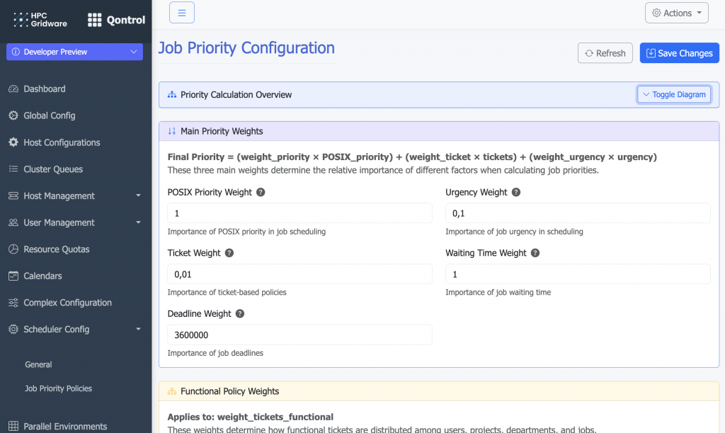Switch to the General scheduler page
The height and width of the screenshot is (433, 725).
[x=38, y=364]
